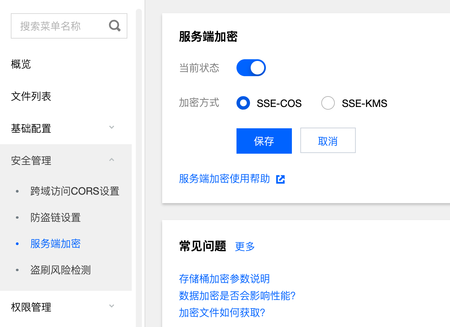Open 跨域访问CORS设置 submenu item
Image resolution: width=450 pixels, height=327 pixels.
75,191
